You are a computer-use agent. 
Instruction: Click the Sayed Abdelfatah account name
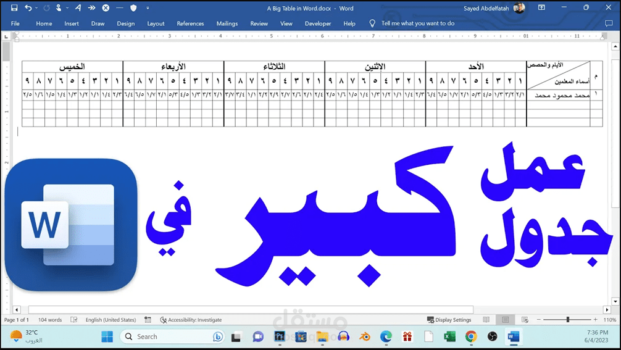click(x=486, y=8)
